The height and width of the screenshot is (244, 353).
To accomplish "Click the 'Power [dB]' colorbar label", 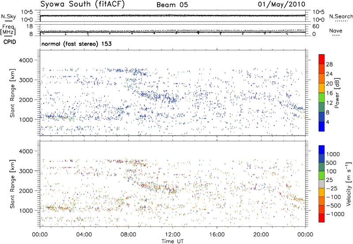I will pyautogui.click(x=337, y=93).
